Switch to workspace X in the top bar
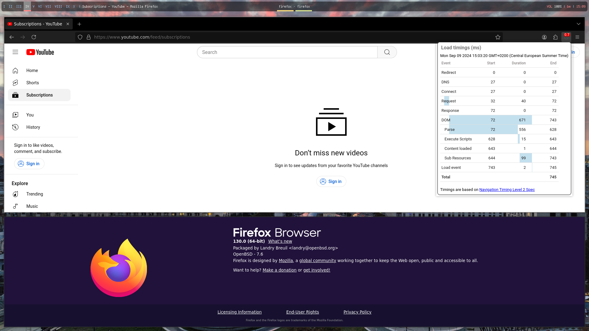The width and height of the screenshot is (589, 331). 74,6
